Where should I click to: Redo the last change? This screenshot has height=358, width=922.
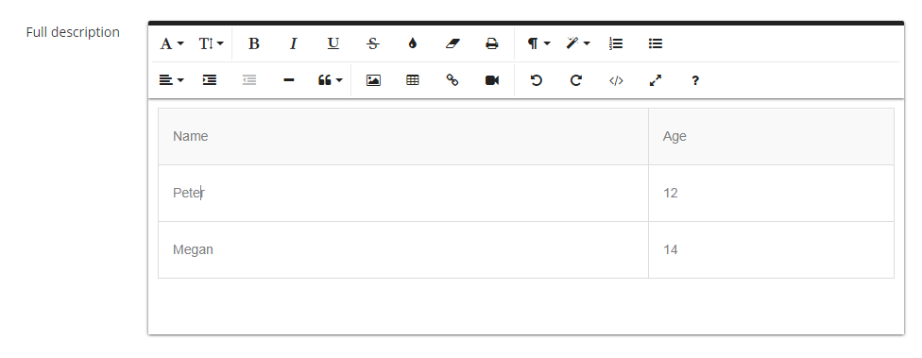tap(575, 80)
